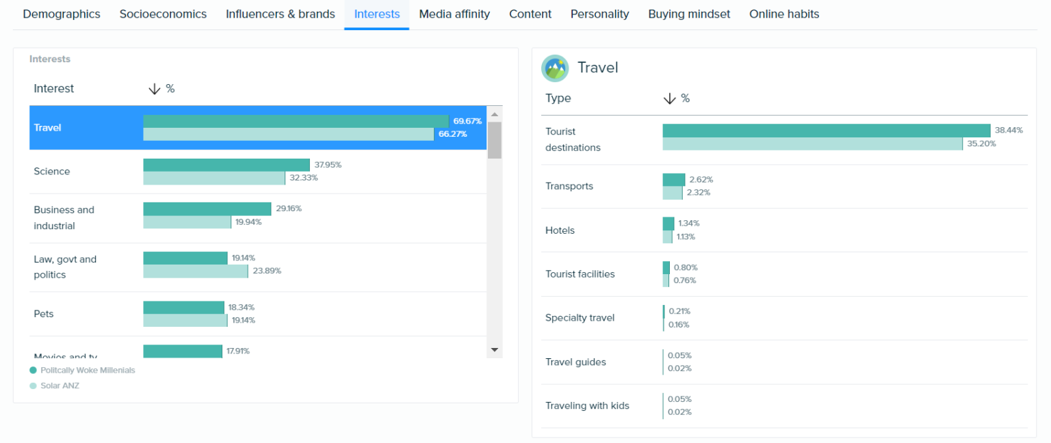Click scroll up arrow in interests list
The height and width of the screenshot is (443, 1051).
click(x=495, y=113)
